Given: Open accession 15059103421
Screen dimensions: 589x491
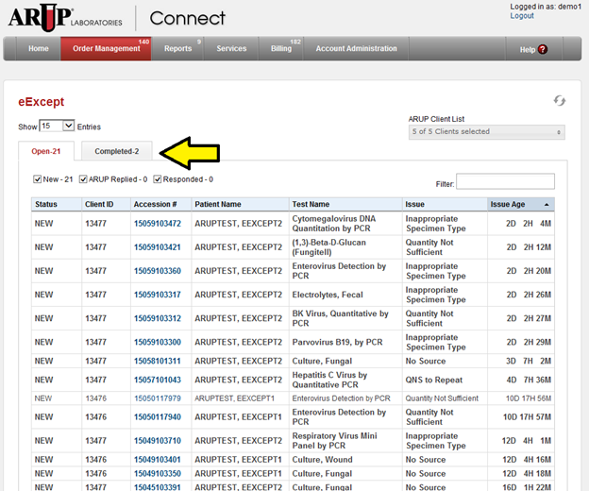Looking at the screenshot, I should pos(158,247).
